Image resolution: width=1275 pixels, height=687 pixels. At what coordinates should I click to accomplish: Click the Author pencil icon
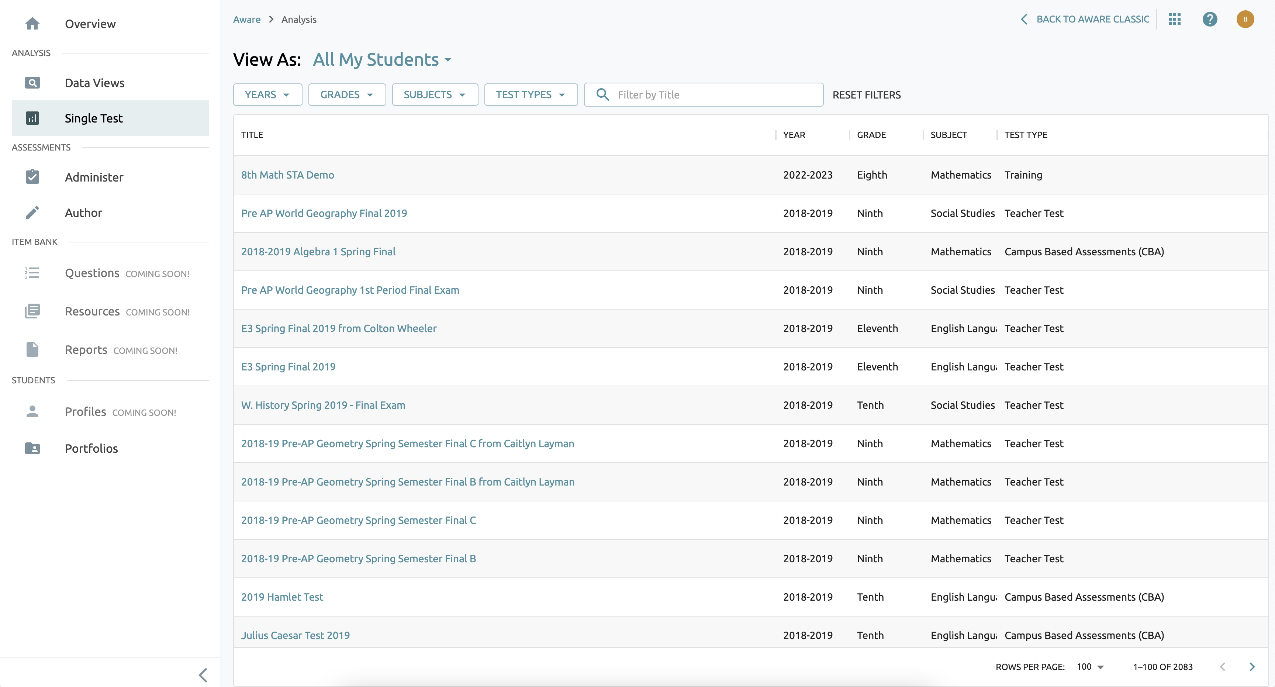(32, 213)
